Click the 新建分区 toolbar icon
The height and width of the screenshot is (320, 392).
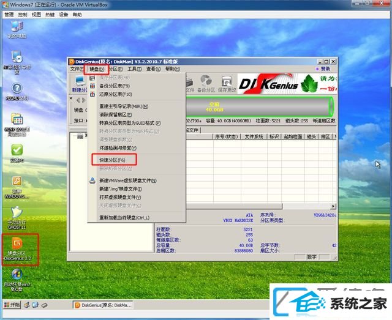pyautogui.click(x=80, y=84)
